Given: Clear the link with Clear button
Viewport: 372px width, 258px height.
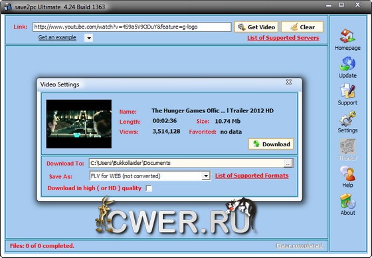Looking at the screenshot, I should pyautogui.click(x=302, y=27).
